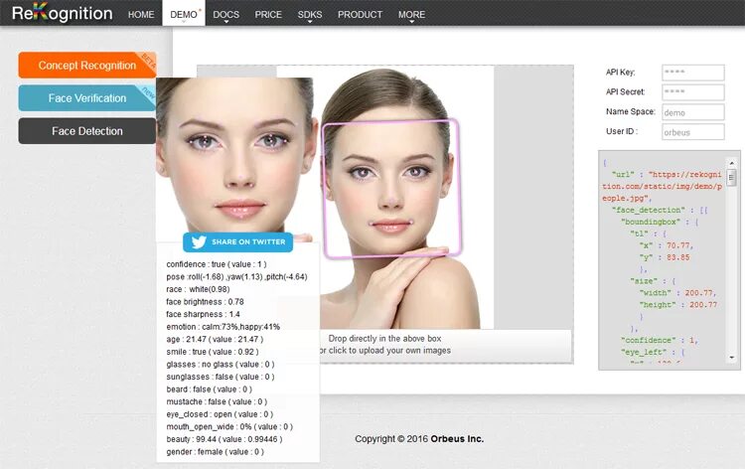Open the HOME menu item

[x=141, y=15]
